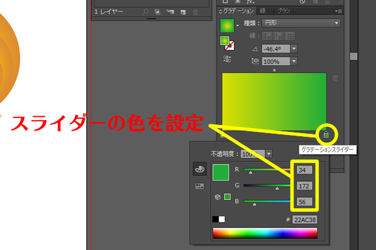Click the reverse gradient icon
The width and height of the screenshot is (376, 250).
pos(228,59)
